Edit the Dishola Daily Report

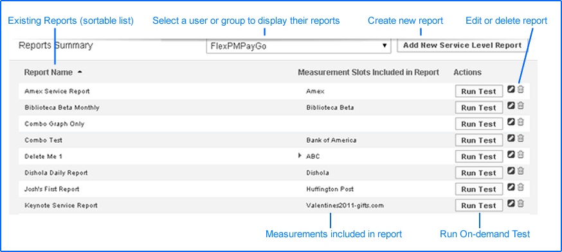511,171
